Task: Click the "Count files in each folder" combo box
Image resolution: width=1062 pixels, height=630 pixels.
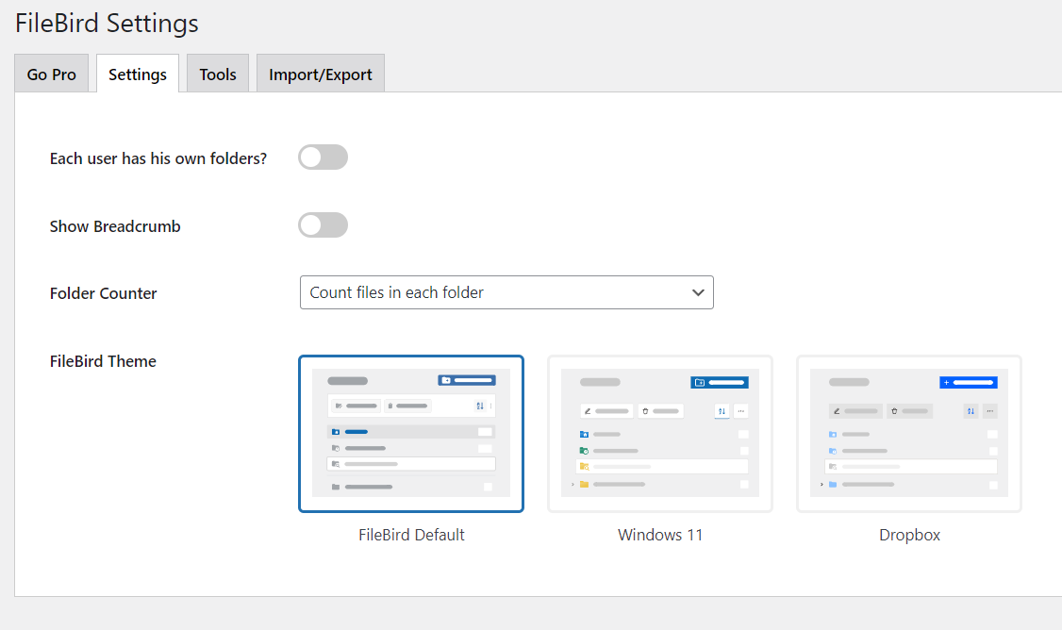Action: 506,292
